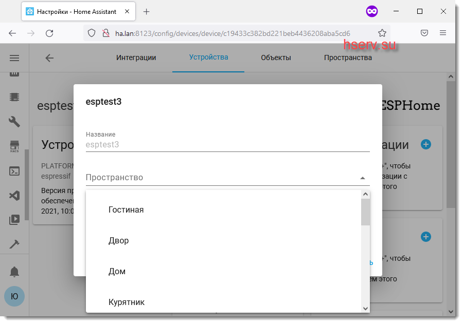Viewport: 463px width, 324px height.
Task: Switch to the Интеграции tab
Action: 136,58
